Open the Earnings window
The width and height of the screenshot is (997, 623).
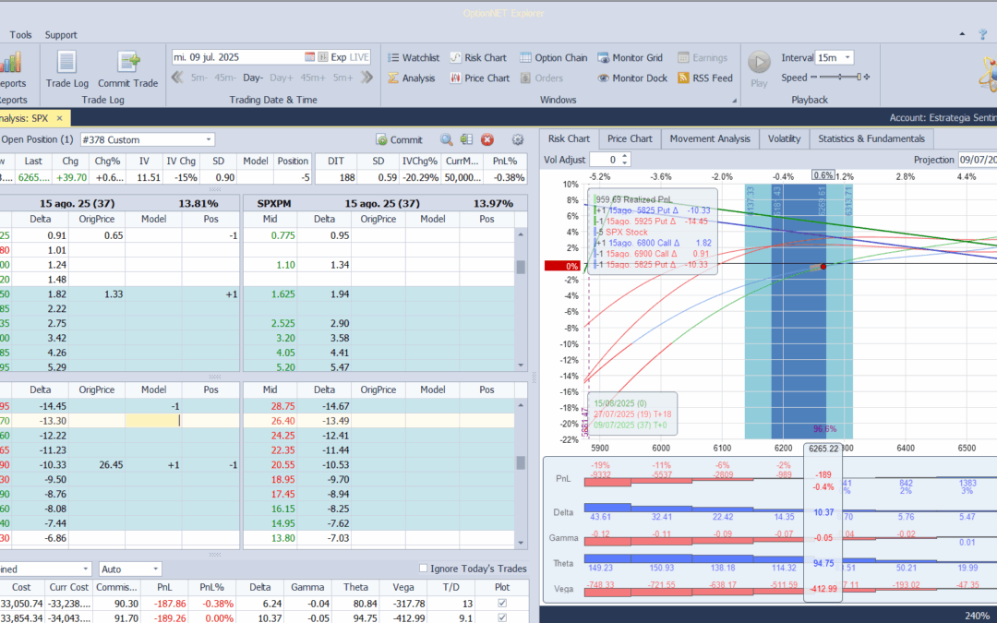tap(702, 58)
